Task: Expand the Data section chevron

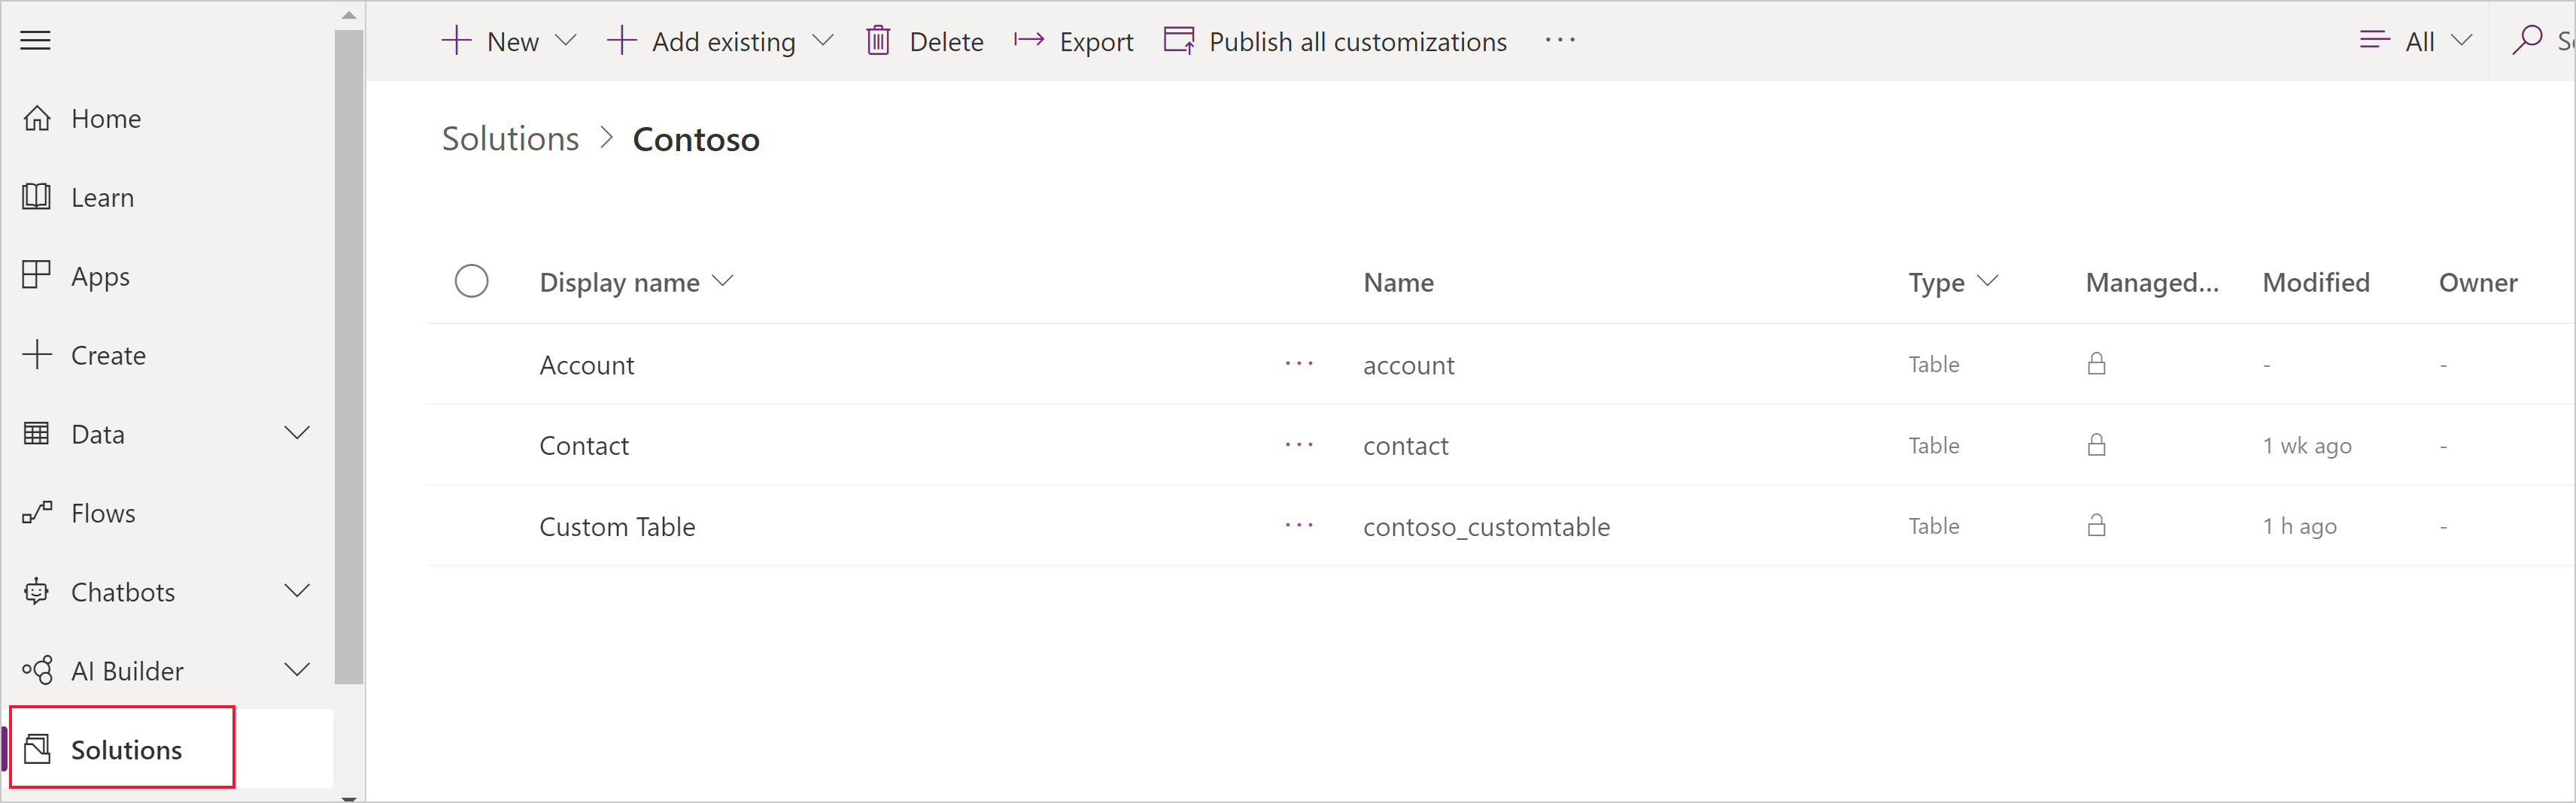Action: point(297,433)
